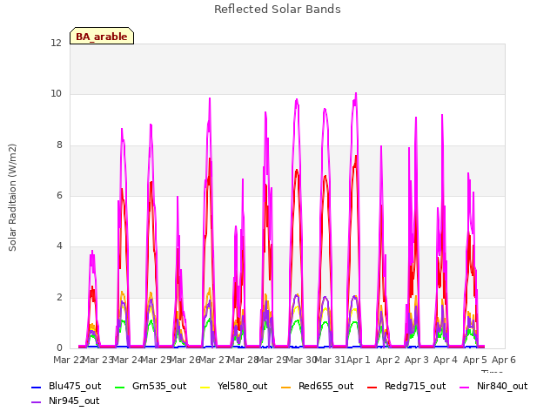Screen dimensions: 557x418
Task: Click the green Grn535_out legend swatch
Action: (120, 387)
